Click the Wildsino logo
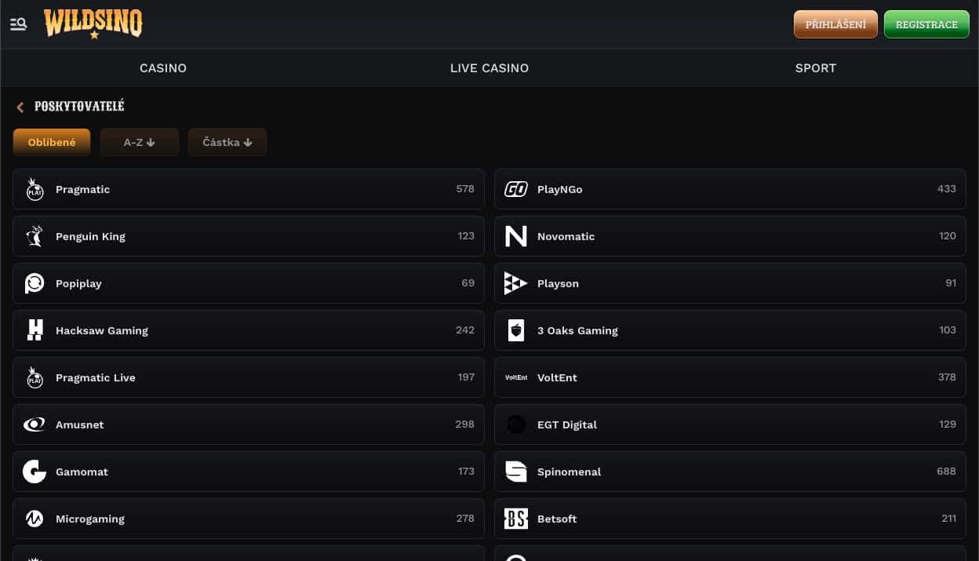The height and width of the screenshot is (561, 979). click(x=93, y=24)
